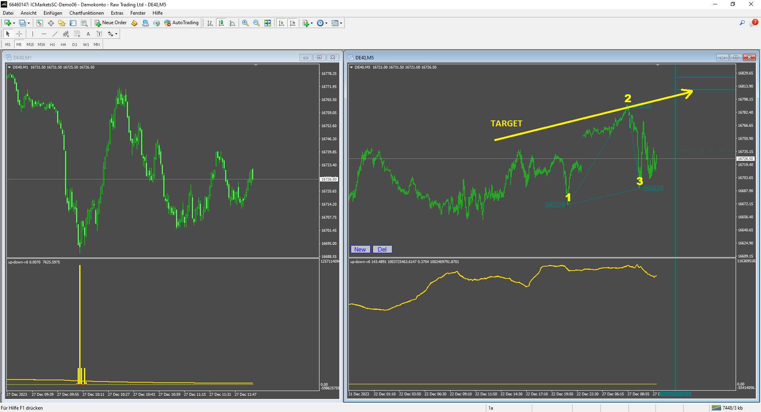Select the Fibonacci retracement tool
Image resolution: width=761 pixels, height=412 pixels.
coord(77,34)
